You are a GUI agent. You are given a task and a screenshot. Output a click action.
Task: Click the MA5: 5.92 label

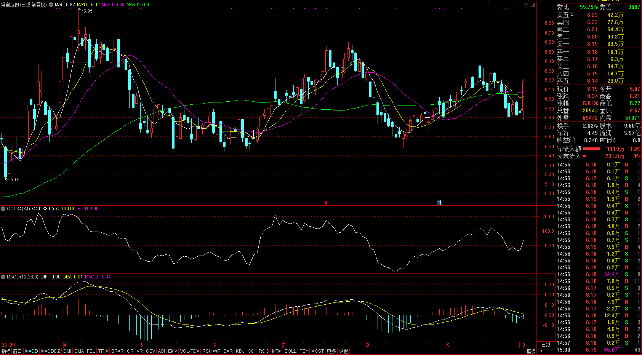click(x=65, y=5)
